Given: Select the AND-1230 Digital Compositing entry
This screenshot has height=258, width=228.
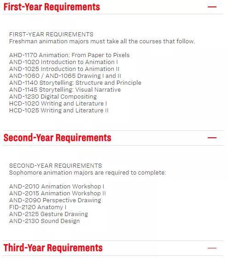Looking at the screenshot, I should coord(53,97).
